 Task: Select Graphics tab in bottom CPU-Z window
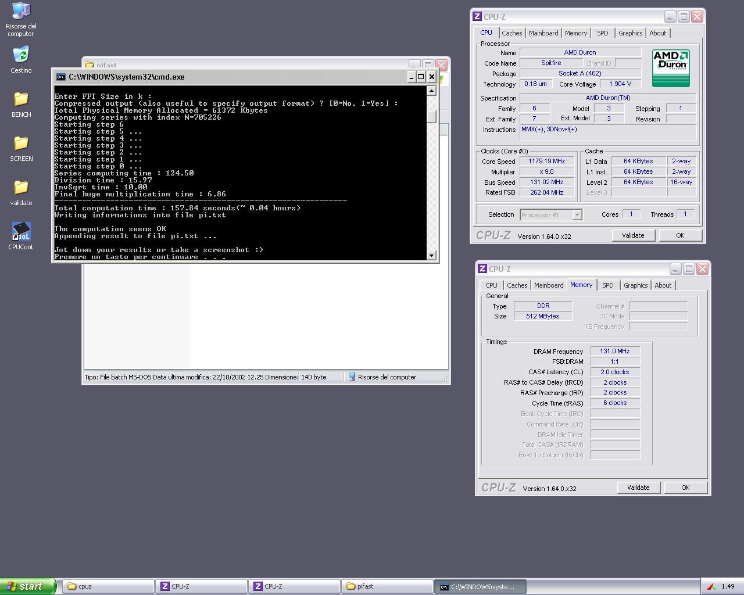coord(636,285)
